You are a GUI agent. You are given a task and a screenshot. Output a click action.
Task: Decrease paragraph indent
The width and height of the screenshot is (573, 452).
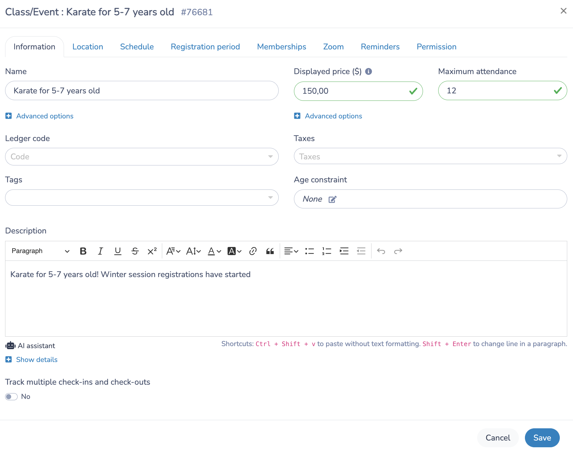coord(361,251)
